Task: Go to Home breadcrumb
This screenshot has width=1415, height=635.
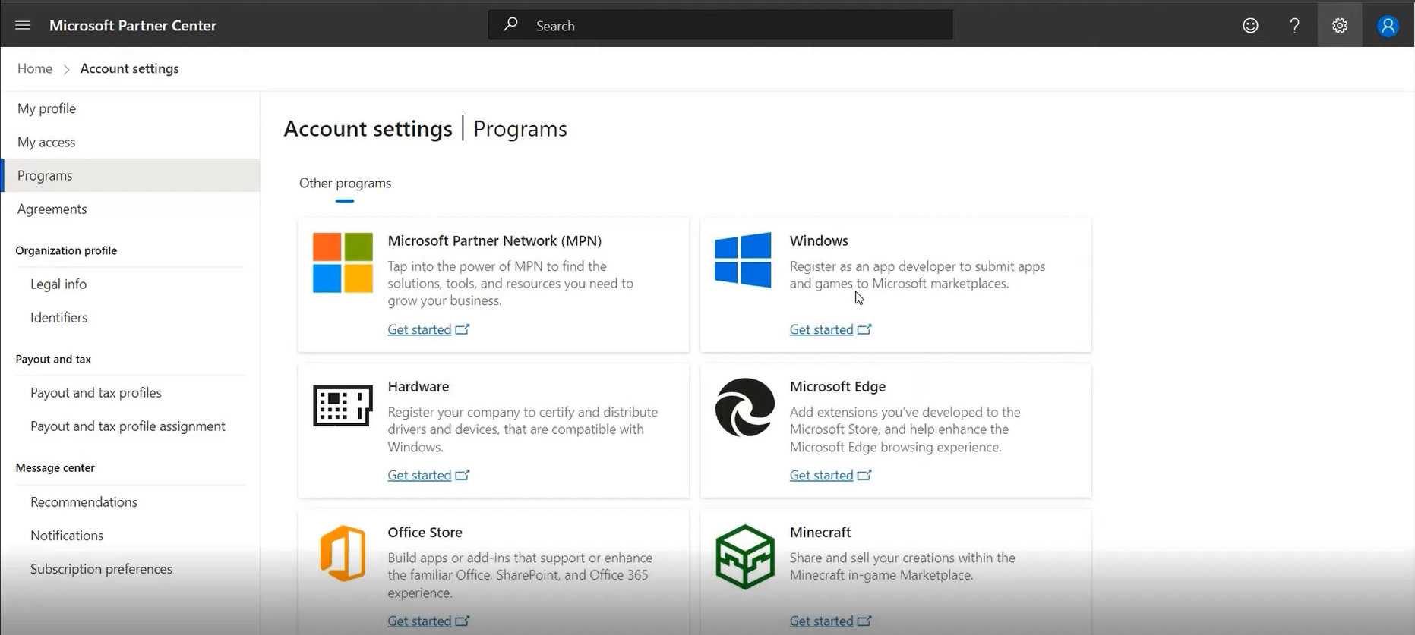Action: coord(35,68)
